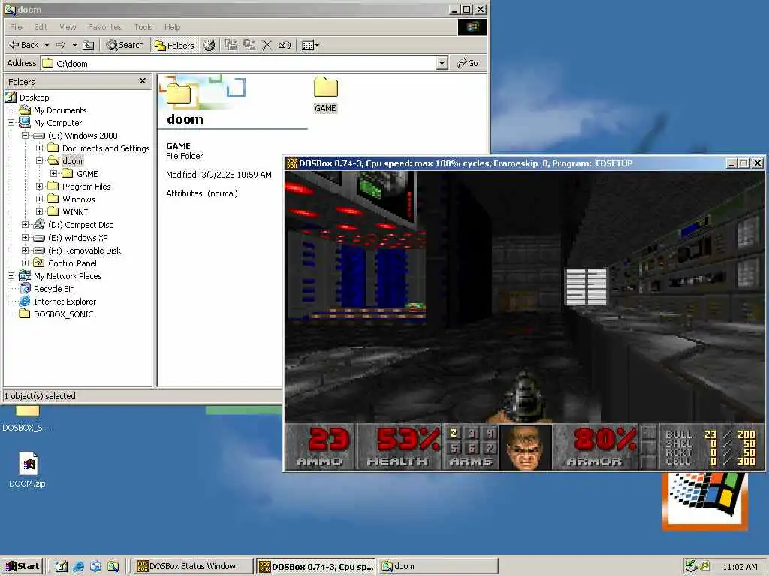Viewport: 769px width, 576px height.
Task: Collapse the doom folder node
Action: [x=39, y=161]
